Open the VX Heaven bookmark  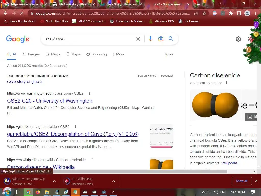189,21
